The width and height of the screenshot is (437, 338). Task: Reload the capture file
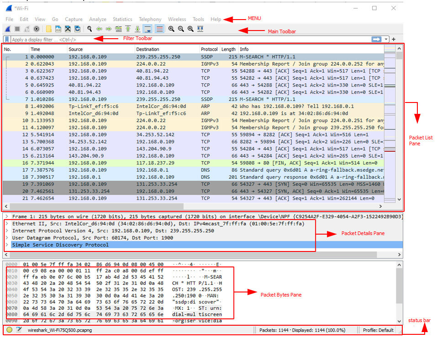[x=78, y=29]
